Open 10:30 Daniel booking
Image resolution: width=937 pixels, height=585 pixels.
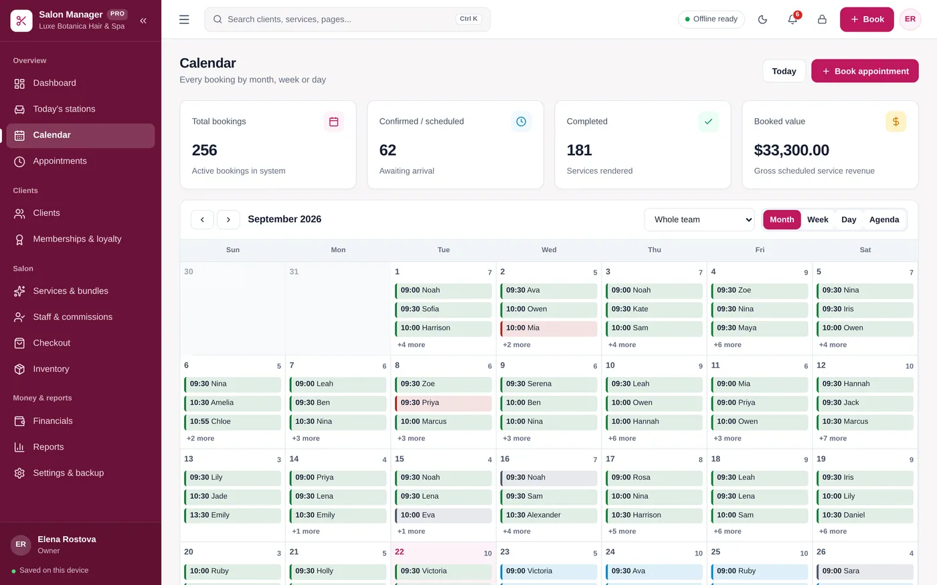(x=865, y=515)
